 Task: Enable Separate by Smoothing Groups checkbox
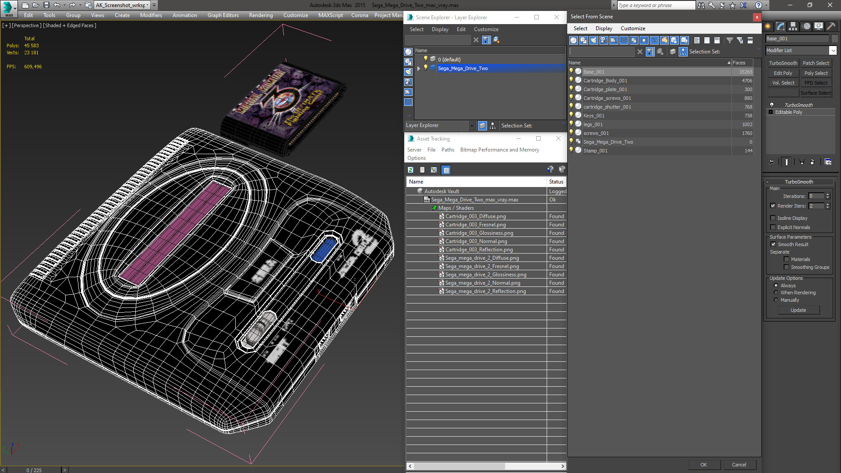[x=786, y=267]
